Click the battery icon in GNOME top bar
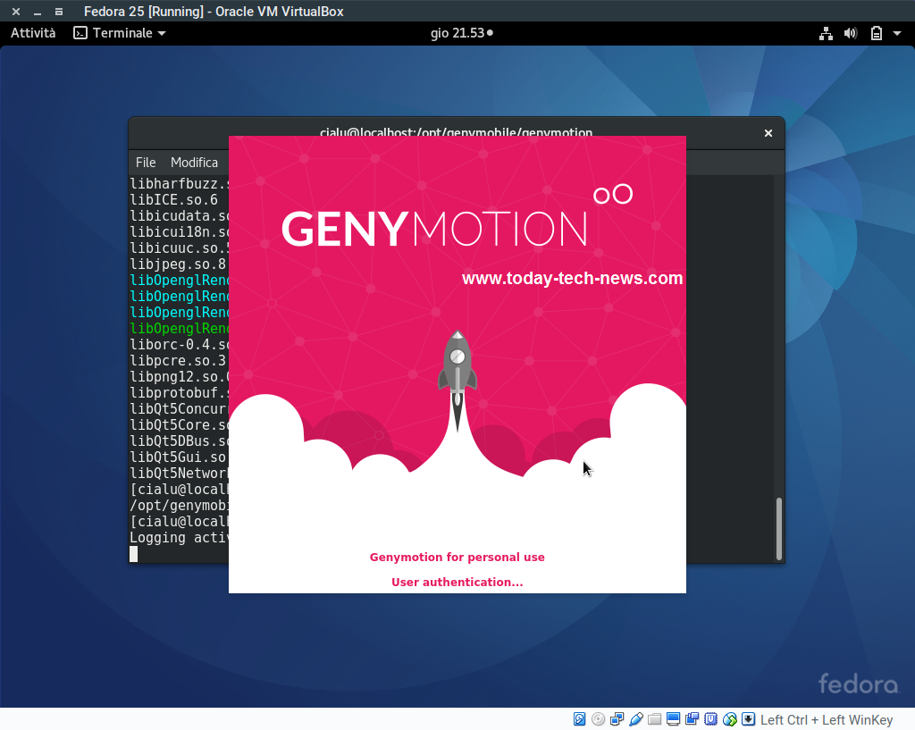 pyautogui.click(x=877, y=33)
